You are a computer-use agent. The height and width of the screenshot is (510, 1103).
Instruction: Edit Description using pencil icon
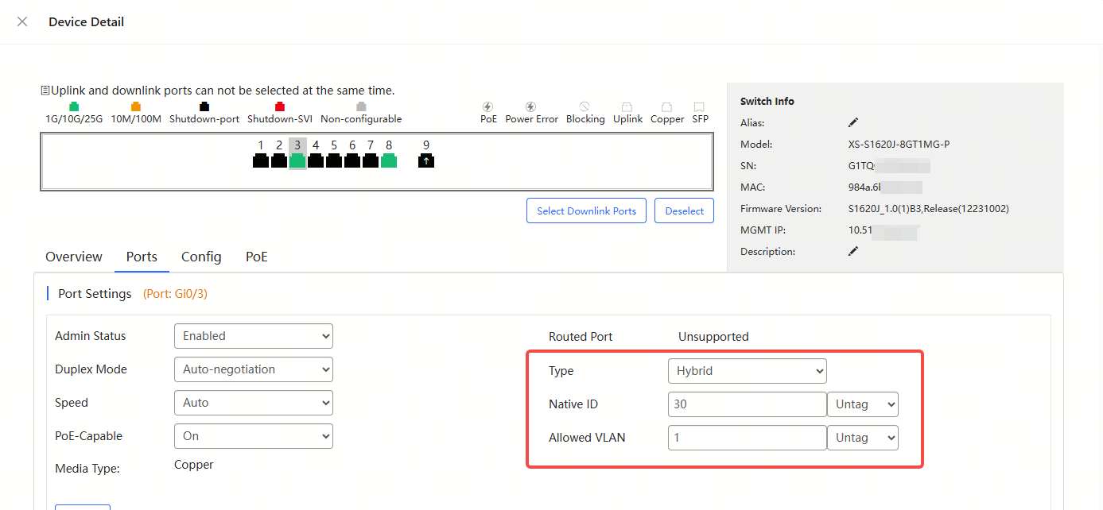pos(853,252)
